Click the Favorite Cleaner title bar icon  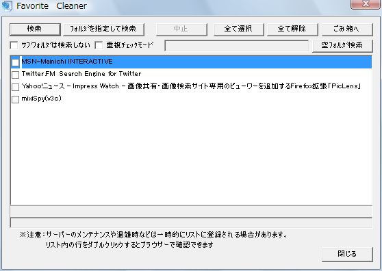tap(7, 6)
